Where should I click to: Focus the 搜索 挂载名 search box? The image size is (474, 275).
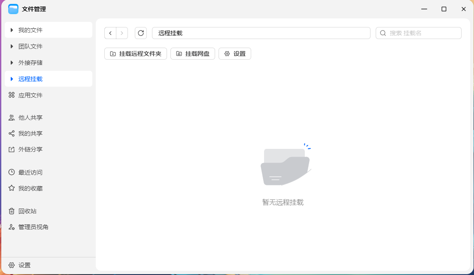click(419, 33)
